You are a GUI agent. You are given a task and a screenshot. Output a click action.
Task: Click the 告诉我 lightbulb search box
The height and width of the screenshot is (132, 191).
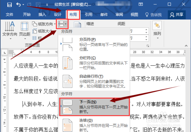pyautogui.click(x=153, y=15)
